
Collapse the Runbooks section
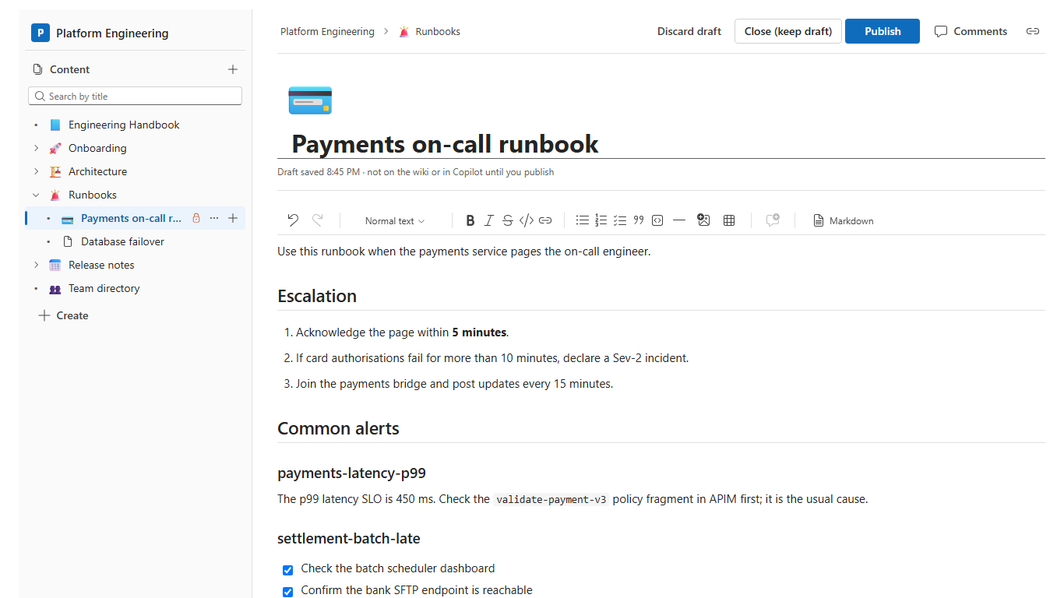pos(36,195)
